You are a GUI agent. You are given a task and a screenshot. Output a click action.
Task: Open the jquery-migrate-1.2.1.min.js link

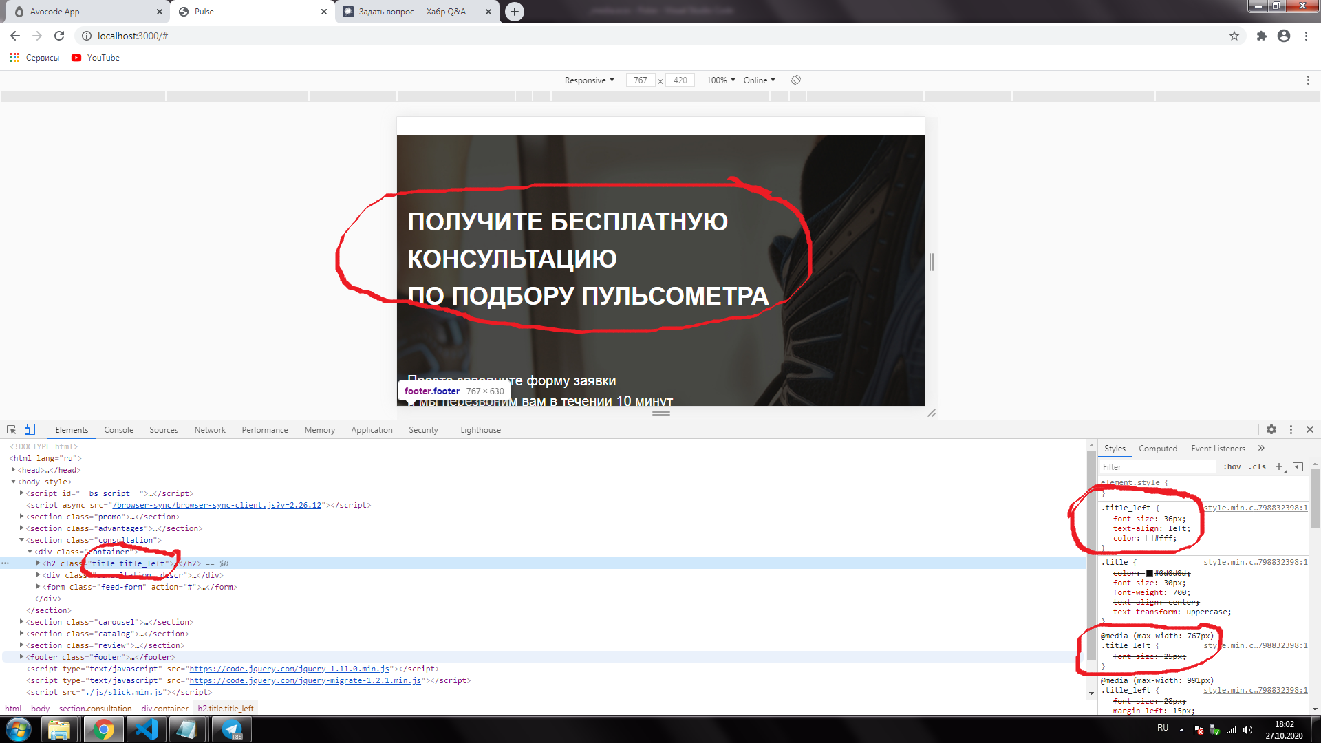pos(305,680)
